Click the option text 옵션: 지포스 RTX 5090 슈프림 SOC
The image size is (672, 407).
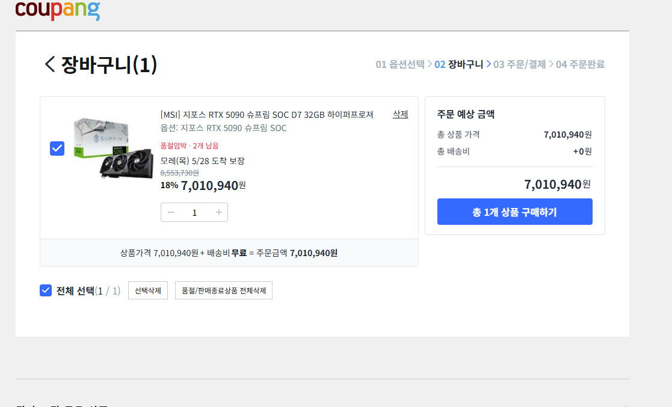pyautogui.click(x=223, y=128)
